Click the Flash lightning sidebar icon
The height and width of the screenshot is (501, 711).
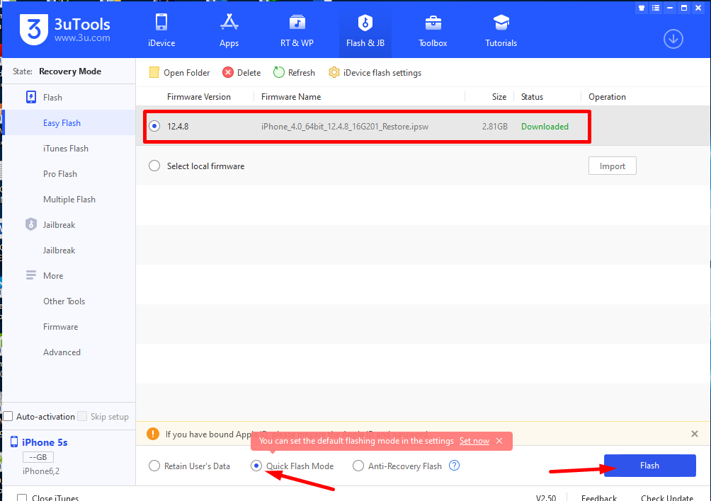pos(31,98)
